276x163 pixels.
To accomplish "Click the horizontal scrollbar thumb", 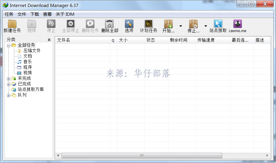I will pos(142,156).
